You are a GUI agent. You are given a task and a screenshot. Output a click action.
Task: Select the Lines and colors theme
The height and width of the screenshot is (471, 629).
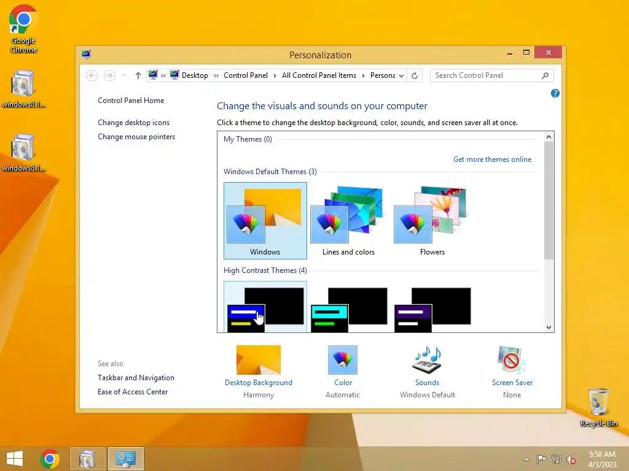pyautogui.click(x=349, y=221)
